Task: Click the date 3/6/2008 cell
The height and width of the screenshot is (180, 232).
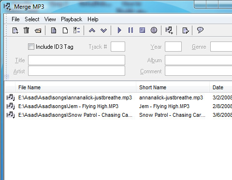Action: coord(222,115)
